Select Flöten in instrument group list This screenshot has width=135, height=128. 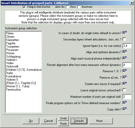pyautogui.click(x=10, y=33)
